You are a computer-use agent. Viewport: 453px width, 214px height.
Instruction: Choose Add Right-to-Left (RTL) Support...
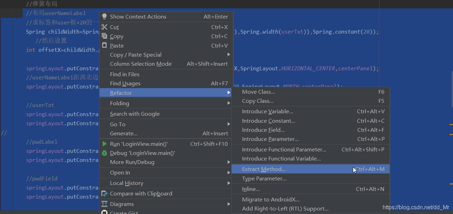coord(311,208)
